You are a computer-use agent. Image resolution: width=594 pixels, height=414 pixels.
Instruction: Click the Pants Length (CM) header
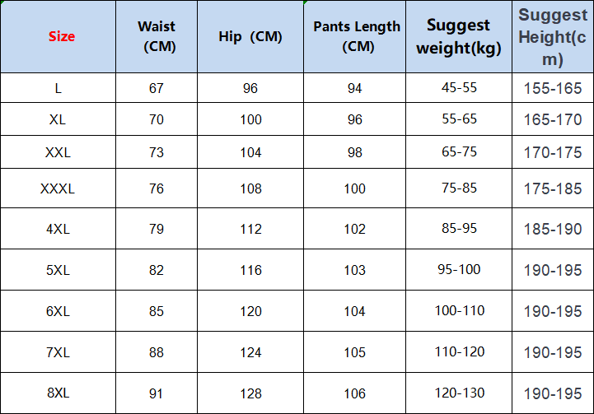click(354, 37)
